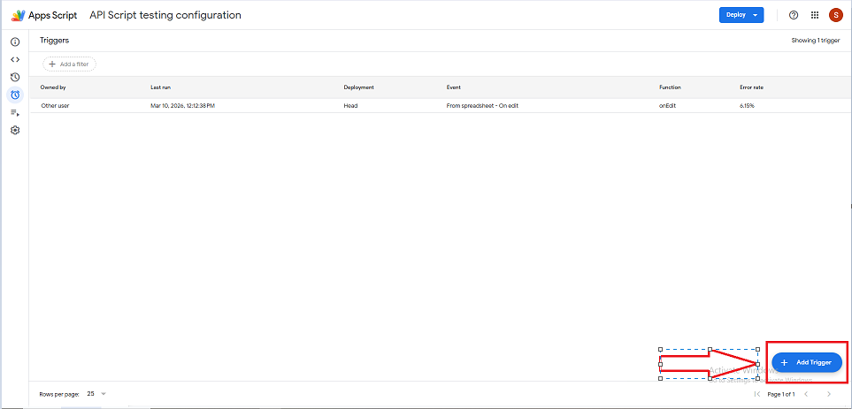The height and width of the screenshot is (409, 852).
Task: Go to the next page arrow
Action: (x=828, y=393)
